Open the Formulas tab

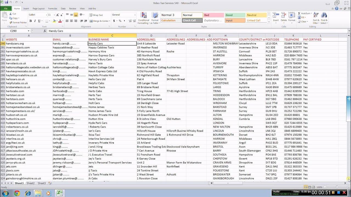53,8
